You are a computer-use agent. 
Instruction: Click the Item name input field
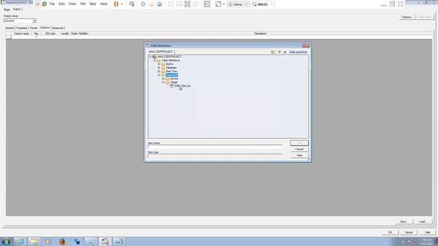tap(215, 147)
